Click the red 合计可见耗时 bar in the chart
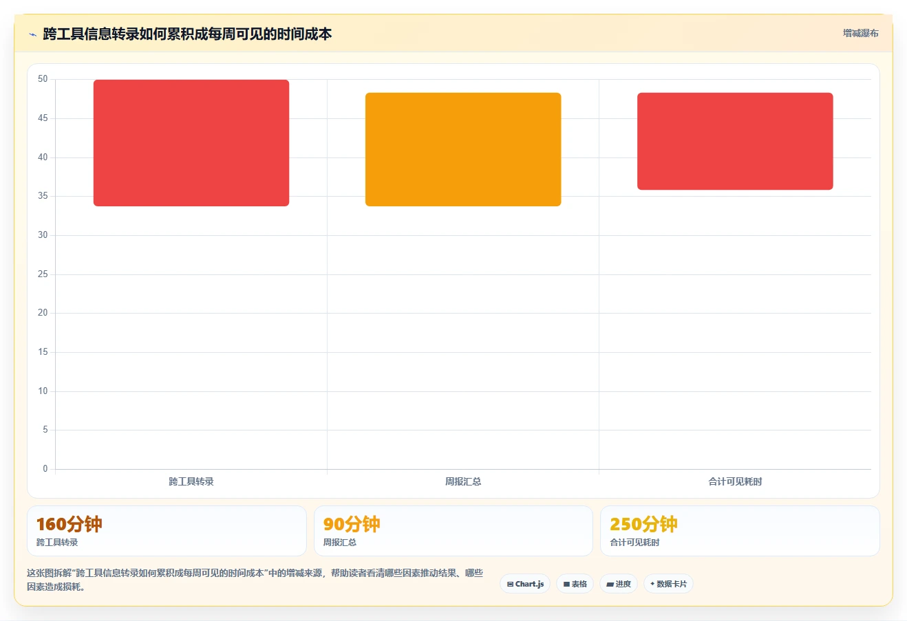 (735, 141)
